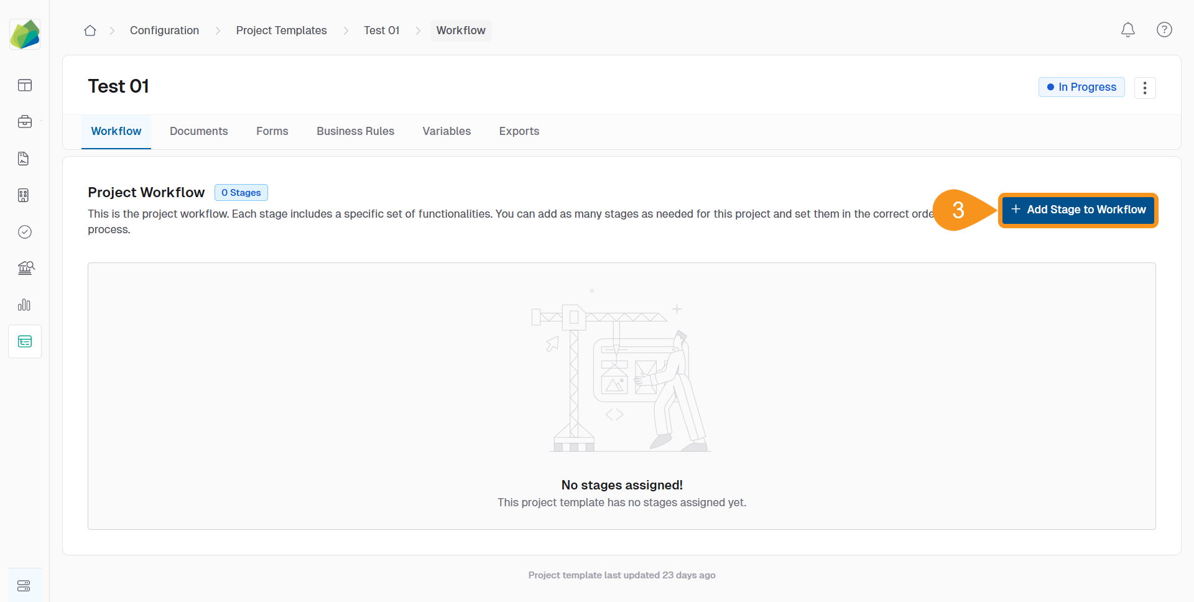Open the building icon in sidebar
1194x602 pixels.
click(x=24, y=195)
